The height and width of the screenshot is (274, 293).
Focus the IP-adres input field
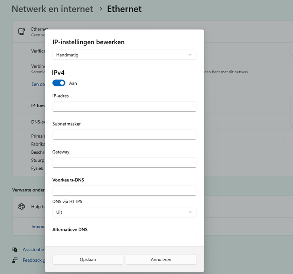(124, 106)
